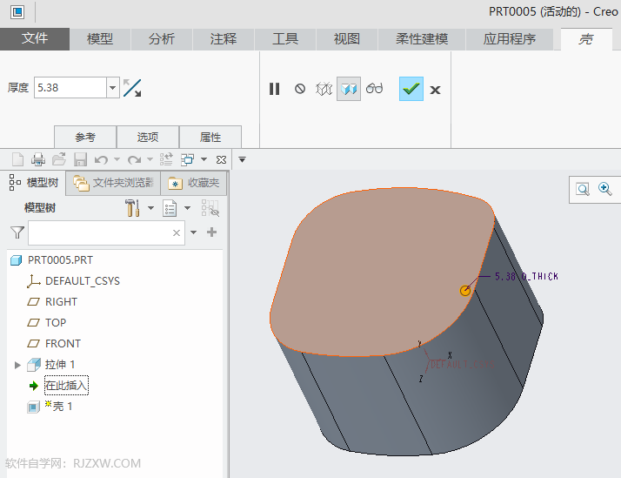Toggle the unattached preview mode
Image resolution: width=621 pixels, height=478 pixels.
(324, 89)
